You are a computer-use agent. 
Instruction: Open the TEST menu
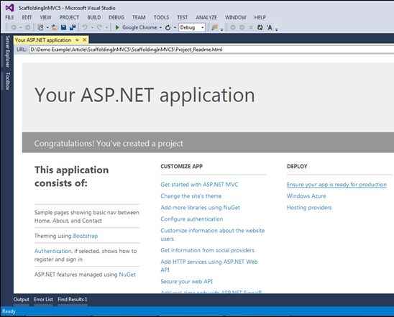182,17
